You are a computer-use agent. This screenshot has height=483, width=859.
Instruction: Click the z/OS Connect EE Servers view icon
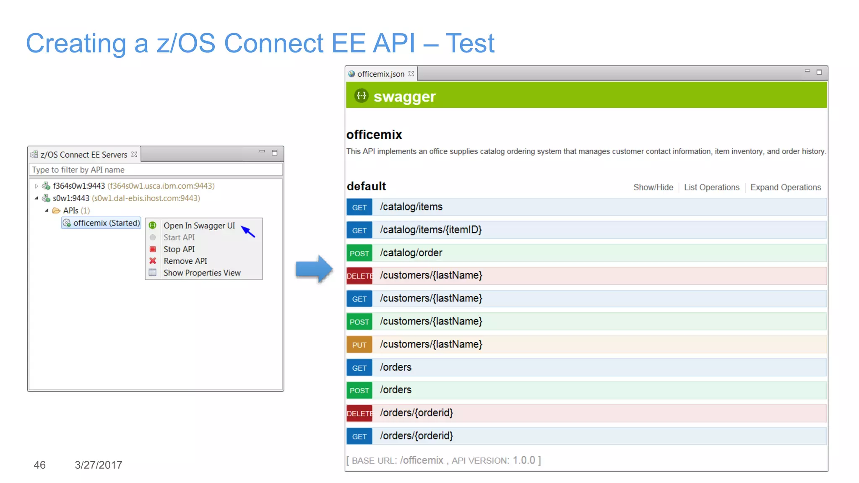click(34, 155)
